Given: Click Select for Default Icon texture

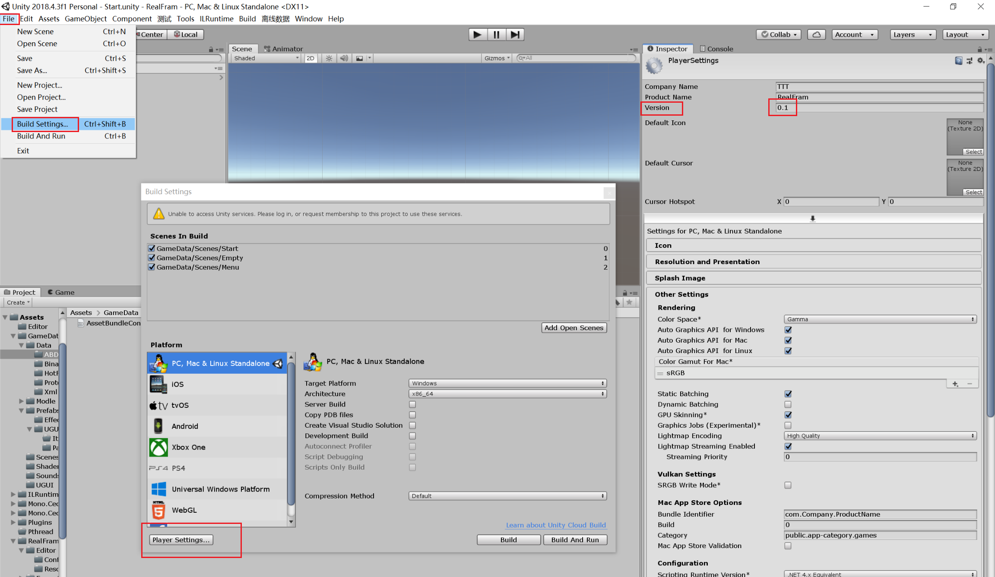Looking at the screenshot, I should click(x=973, y=152).
